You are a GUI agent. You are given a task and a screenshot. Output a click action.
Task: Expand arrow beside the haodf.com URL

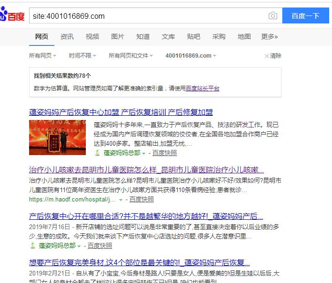[121, 200]
